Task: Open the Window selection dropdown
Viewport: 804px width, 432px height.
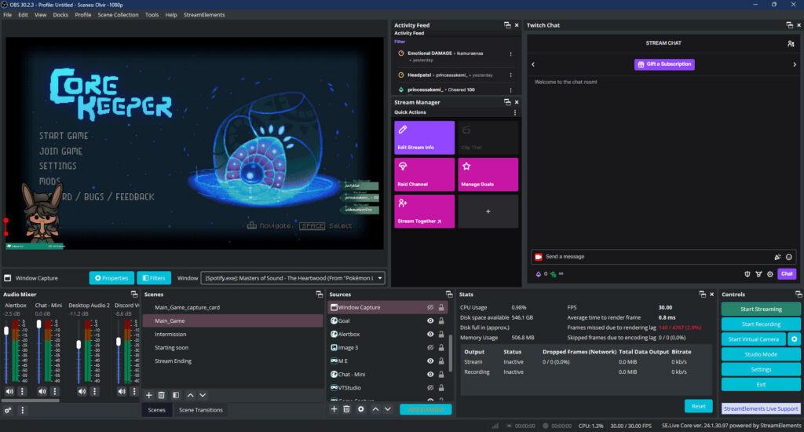Action: tap(293, 278)
